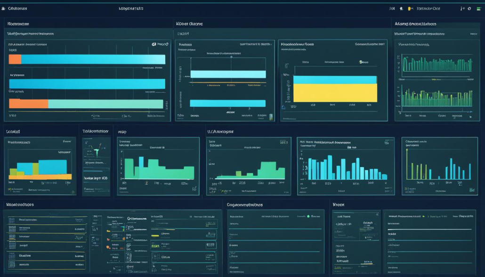The height and width of the screenshot is (277, 485).
Task: Click grid icon of the second bottom-left list row
Action: (12, 229)
